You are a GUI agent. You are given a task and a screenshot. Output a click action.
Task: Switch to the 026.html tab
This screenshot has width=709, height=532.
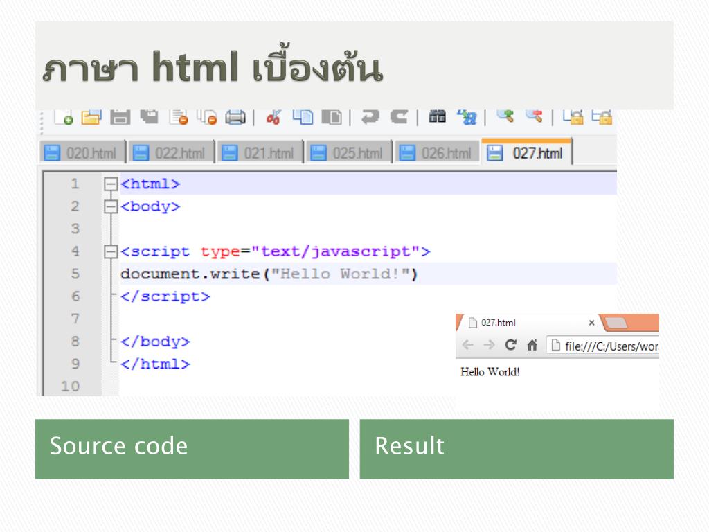pos(438,153)
